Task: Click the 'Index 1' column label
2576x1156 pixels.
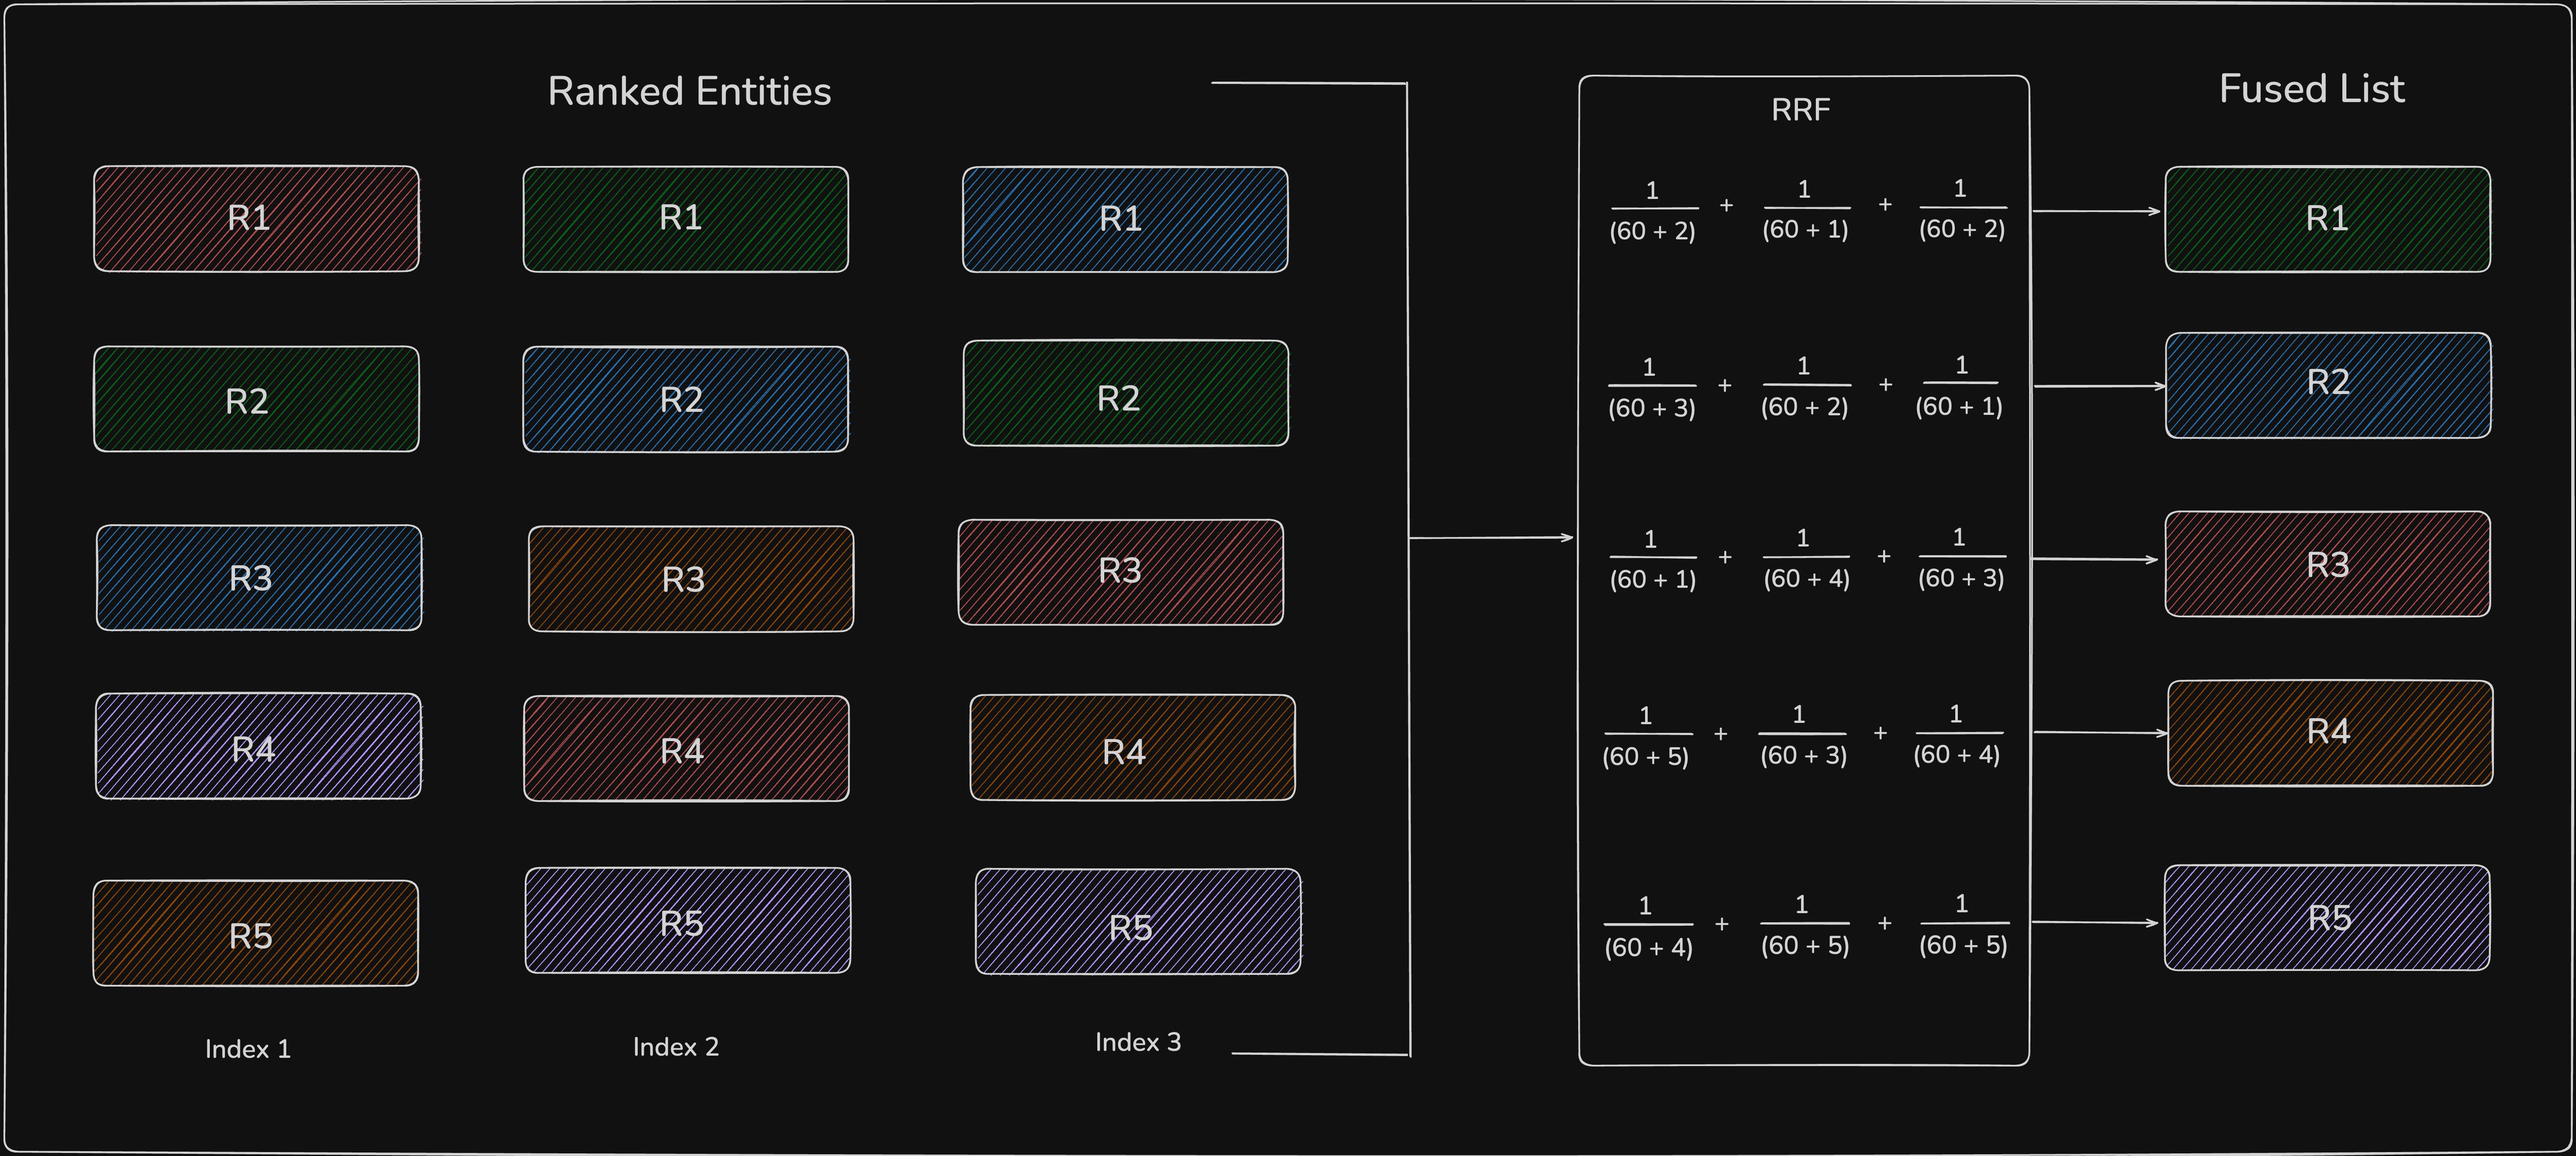Action: pos(247,1049)
